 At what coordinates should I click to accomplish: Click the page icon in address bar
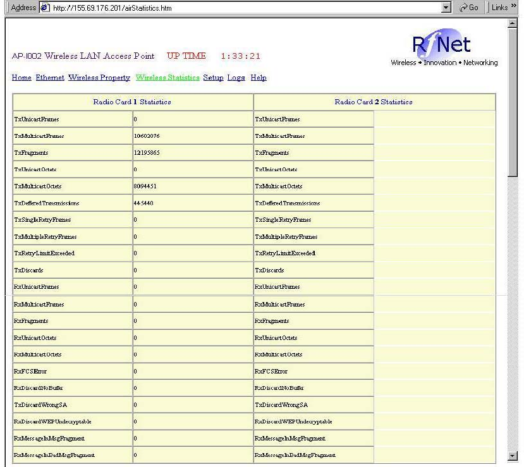[45, 8]
